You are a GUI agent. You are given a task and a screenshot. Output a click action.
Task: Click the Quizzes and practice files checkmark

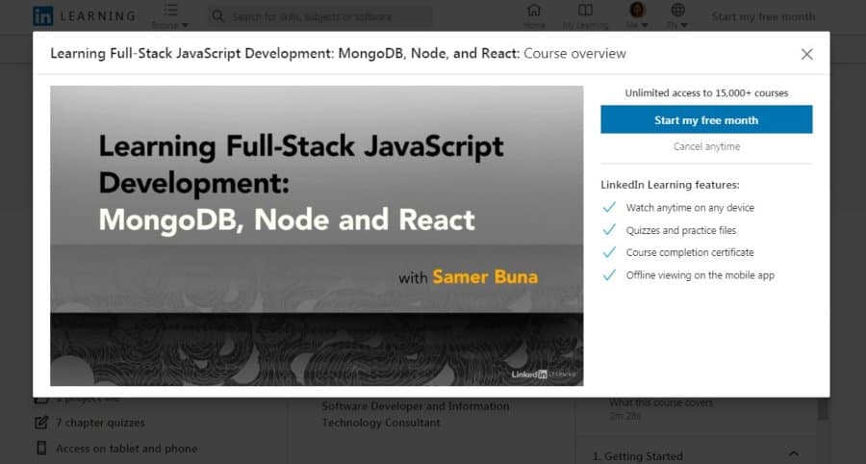(609, 230)
